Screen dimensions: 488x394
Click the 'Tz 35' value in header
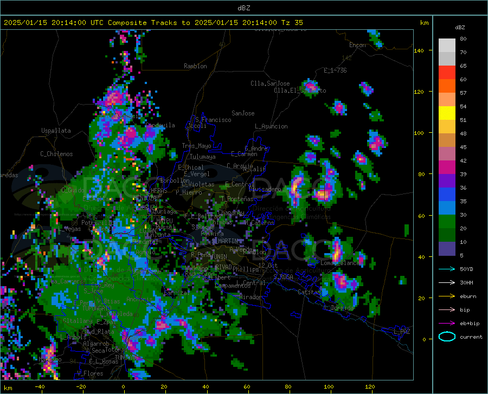click(292, 22)
